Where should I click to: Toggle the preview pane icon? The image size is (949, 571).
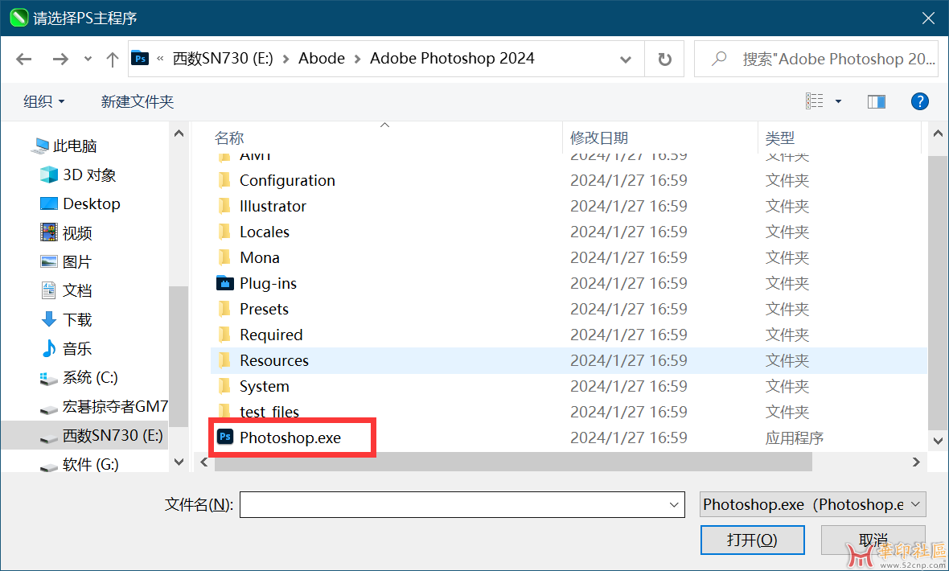876,101
